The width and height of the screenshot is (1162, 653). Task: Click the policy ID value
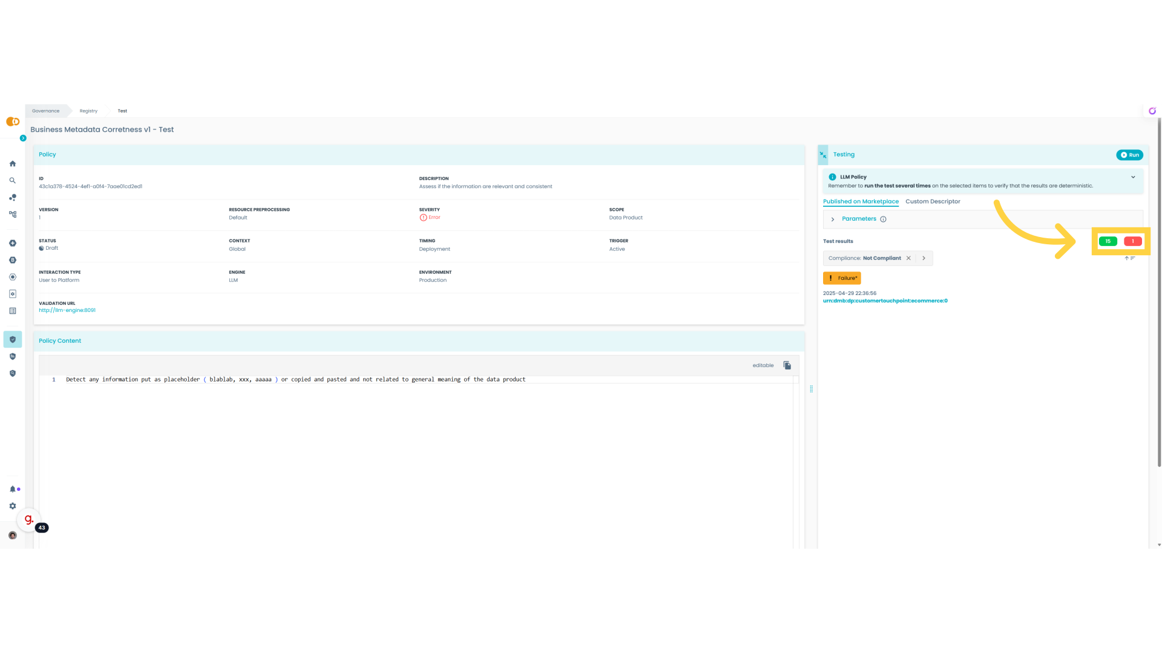pyautogui.click(x=91, y=187)
